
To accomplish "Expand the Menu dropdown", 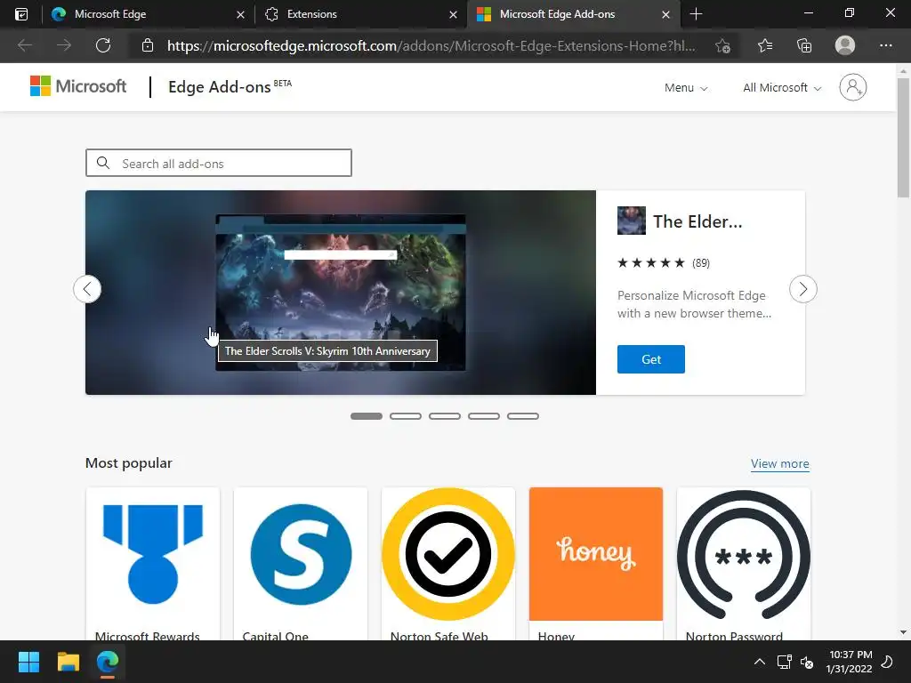I will (686, 88).
